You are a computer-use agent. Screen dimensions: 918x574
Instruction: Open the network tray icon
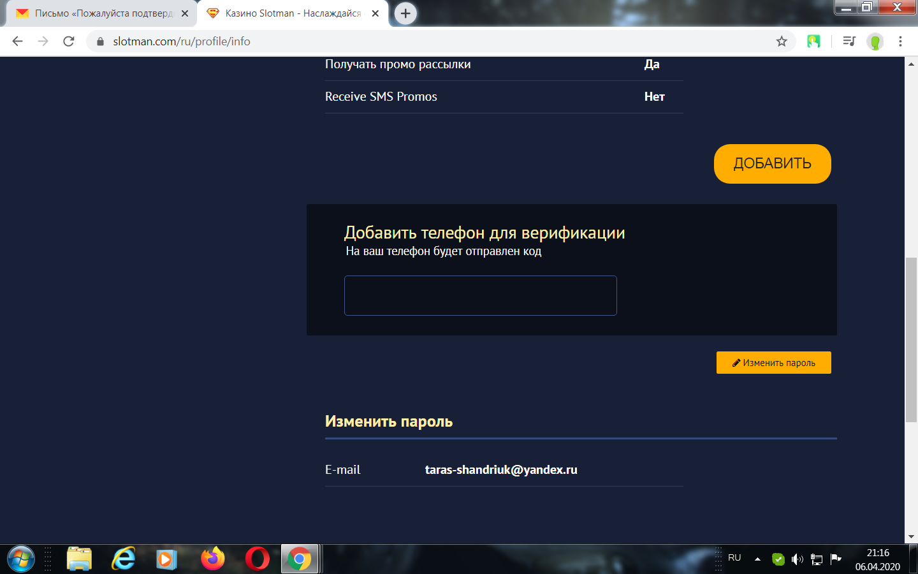817,559
